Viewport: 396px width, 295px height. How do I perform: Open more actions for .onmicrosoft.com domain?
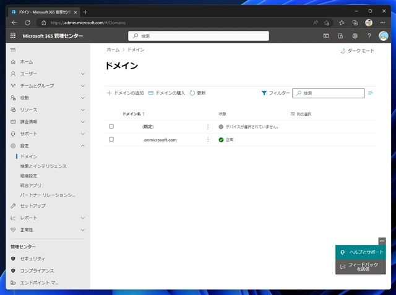tap(207, 140)
